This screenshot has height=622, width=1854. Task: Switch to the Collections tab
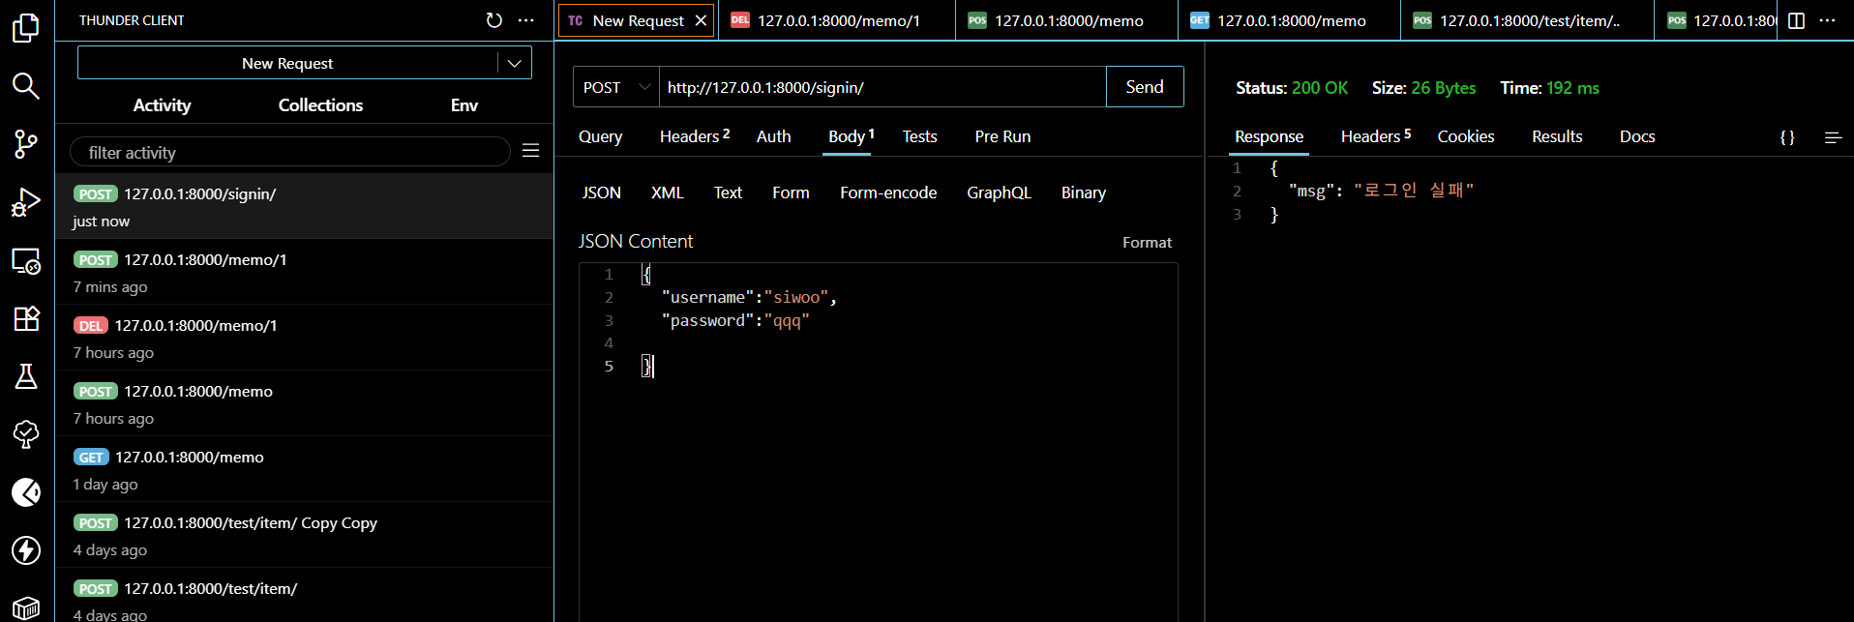[320, 105]
